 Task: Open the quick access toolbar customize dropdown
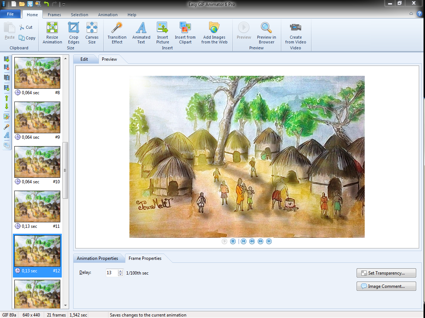64,4
